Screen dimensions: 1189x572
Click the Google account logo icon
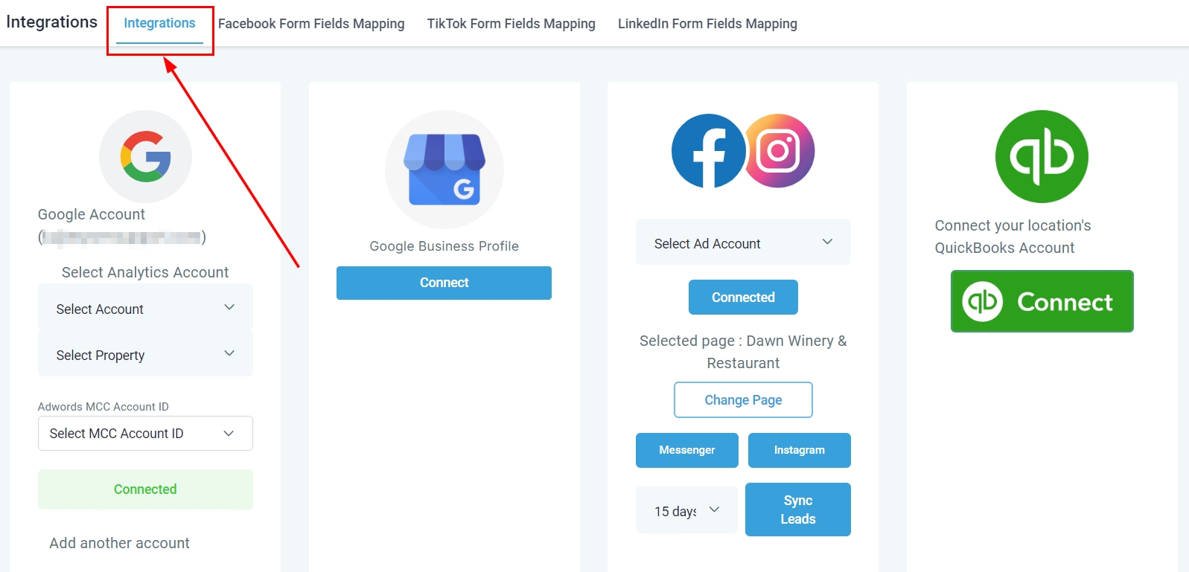point(145,156)
